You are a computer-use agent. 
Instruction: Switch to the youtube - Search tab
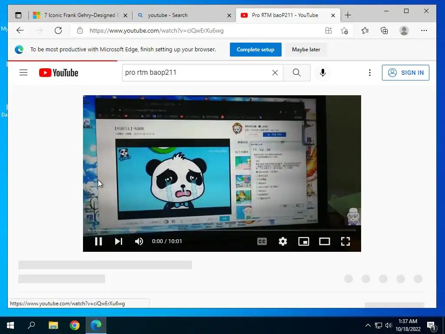184,15
